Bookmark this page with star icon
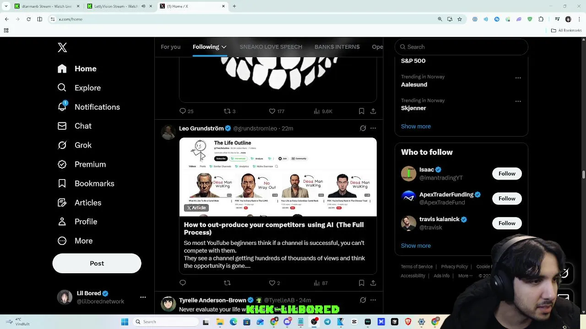586x329 pixels. 460,19
